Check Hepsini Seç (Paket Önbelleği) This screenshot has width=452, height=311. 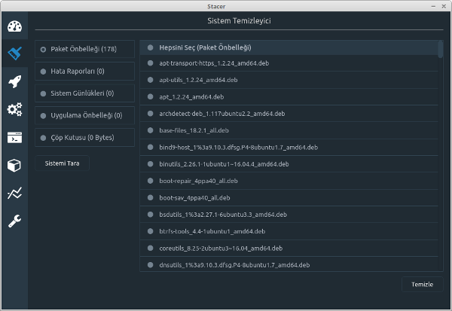(289, 47)
